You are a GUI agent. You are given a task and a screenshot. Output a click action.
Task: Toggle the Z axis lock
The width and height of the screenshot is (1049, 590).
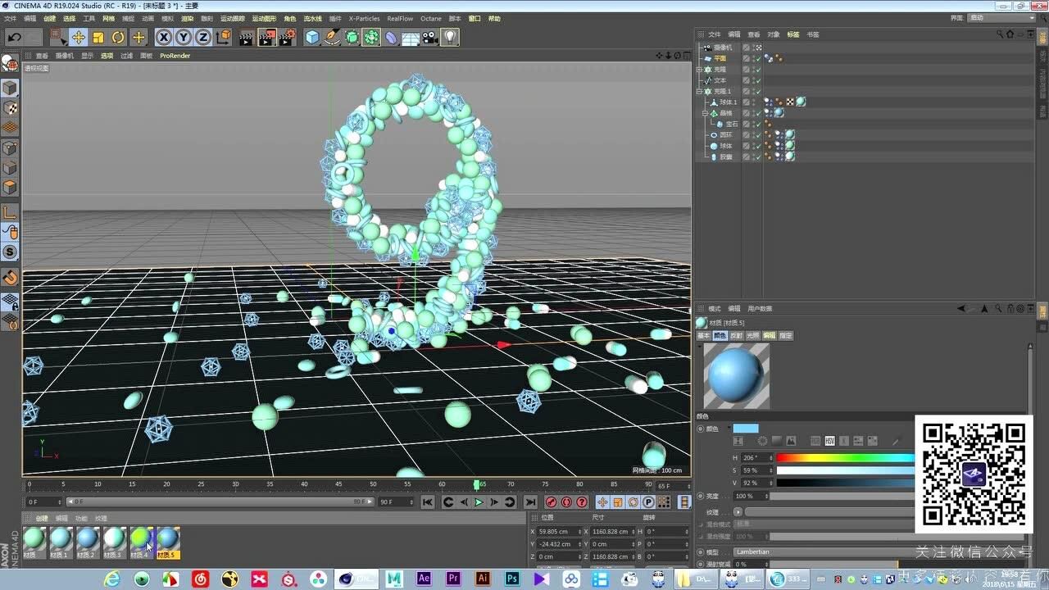click(x=202, y=37)
